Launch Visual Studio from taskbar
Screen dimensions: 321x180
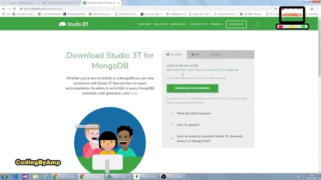pyautogui.click(x=25, y=176)
